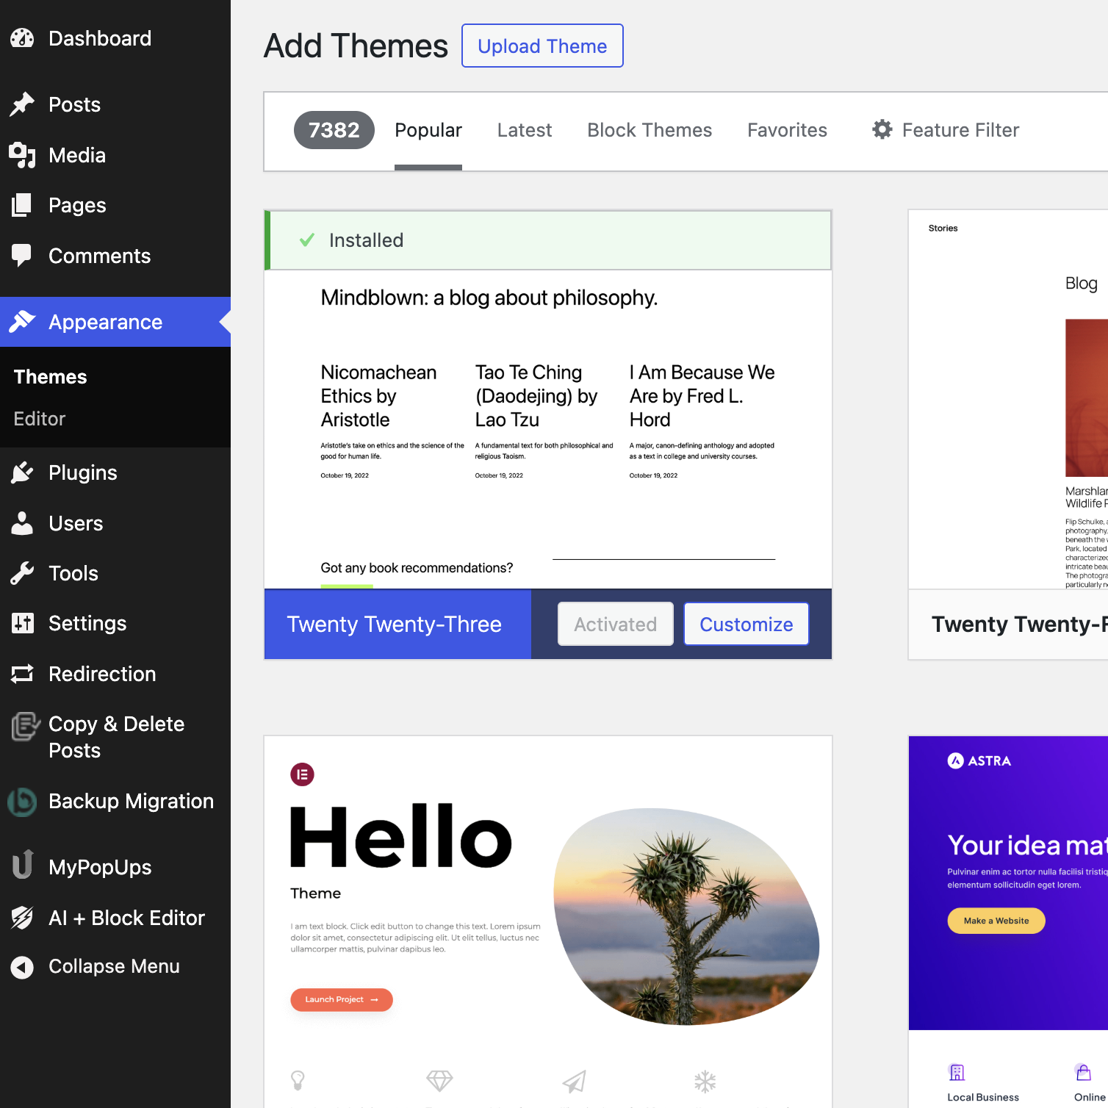
Task: Go to the Media library menu
Action: 115,155
